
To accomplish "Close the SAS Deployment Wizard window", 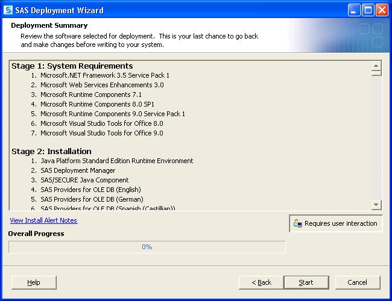I will coord(382,10).
